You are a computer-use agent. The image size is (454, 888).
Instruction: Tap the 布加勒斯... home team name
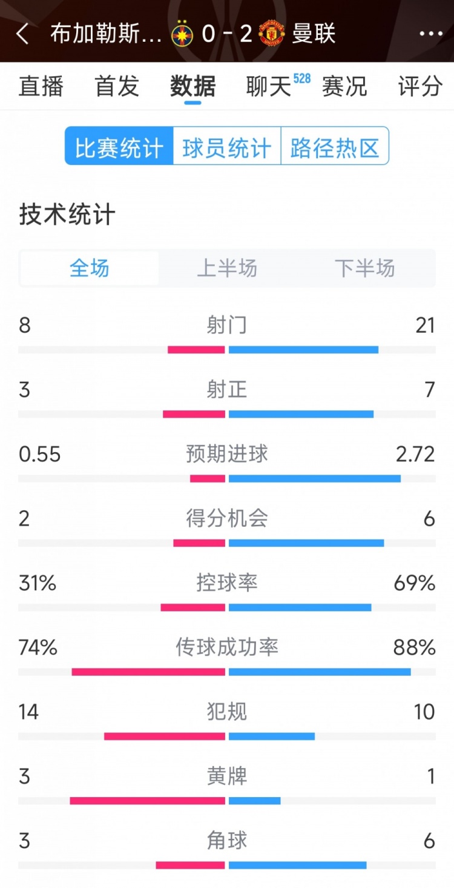[106, 34]
